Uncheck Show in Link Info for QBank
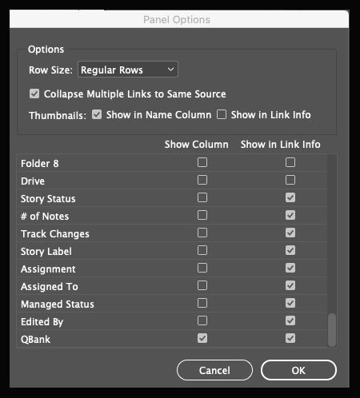360x398 pixels. point(290,338)
